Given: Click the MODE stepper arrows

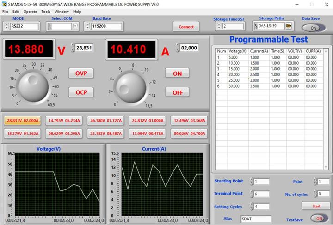Looking at the screenshot, I should pos(6,26).
